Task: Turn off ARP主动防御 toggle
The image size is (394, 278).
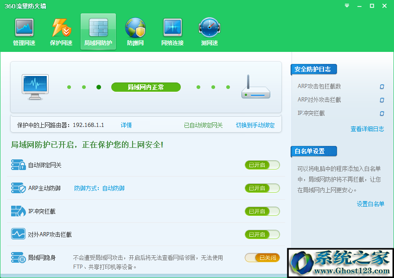Action: pos(262,188)
